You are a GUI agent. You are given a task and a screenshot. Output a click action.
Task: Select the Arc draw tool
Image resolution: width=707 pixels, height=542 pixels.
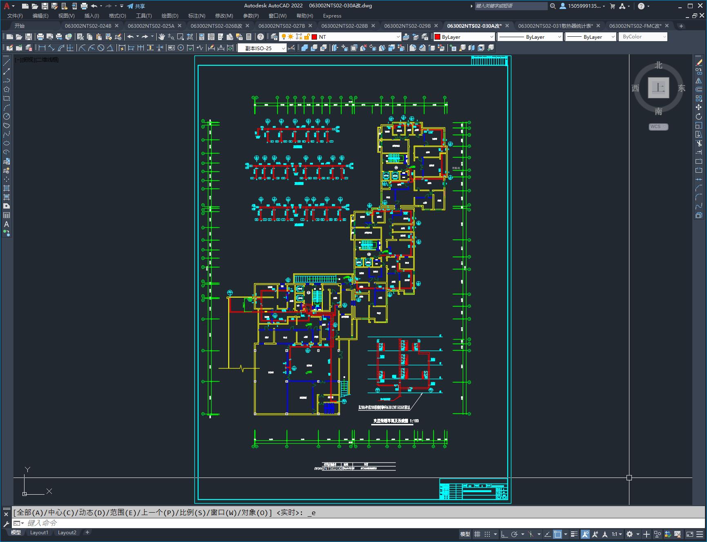click(7, 107)
